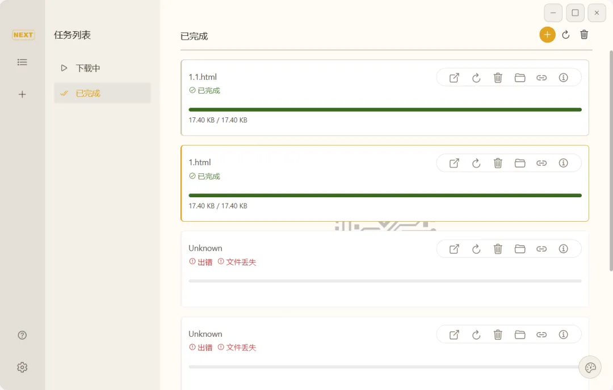Image resolution: width=613 pixels, height=390 pixels.
Task: Click the 1.html progress bar
Action: pos(385,196)
